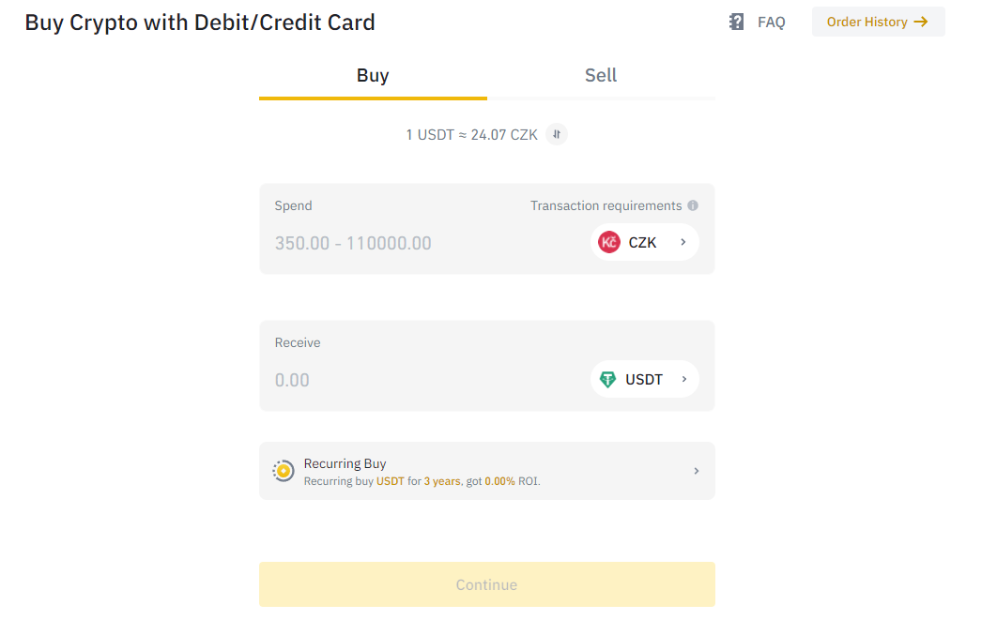Click the Recurring Buy coin icon
The width and height of the screenshot is (997, 635).
coord(283,471)
